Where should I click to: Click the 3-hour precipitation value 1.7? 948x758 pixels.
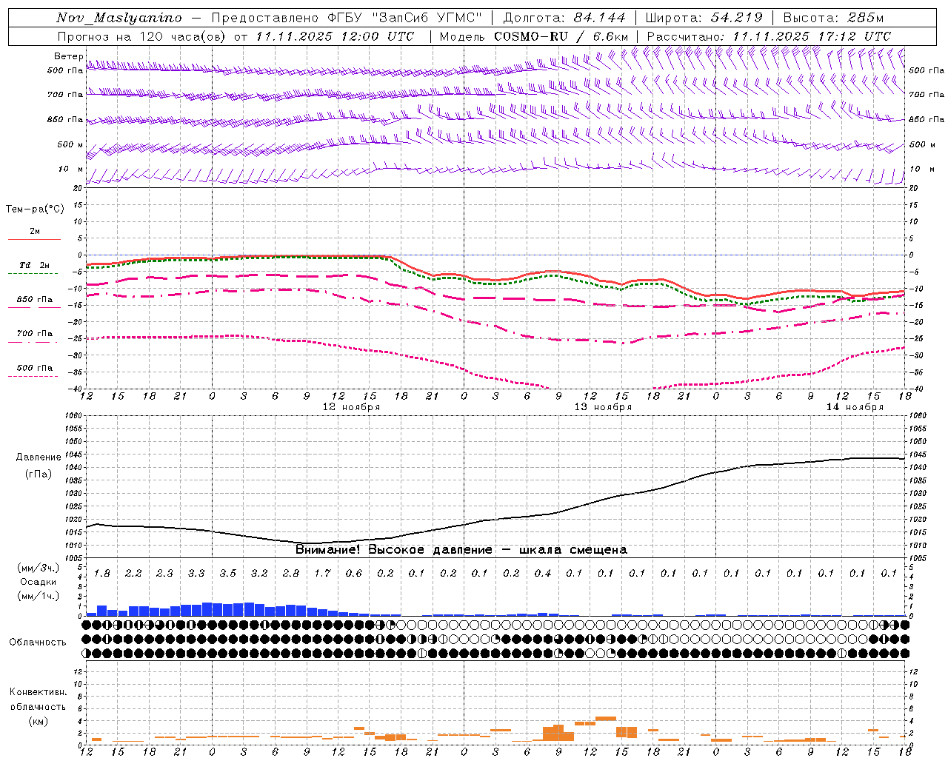click(x=322, y=574)
